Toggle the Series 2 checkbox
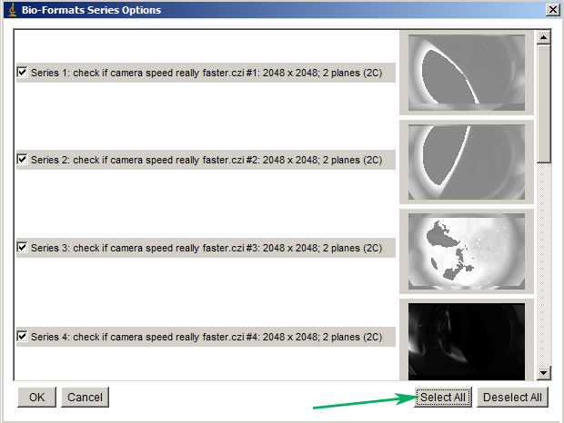Screen dimensions: 564x423 (23, 160)
